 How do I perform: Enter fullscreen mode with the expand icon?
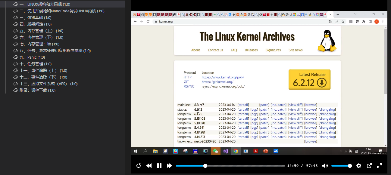pos(380,166)
